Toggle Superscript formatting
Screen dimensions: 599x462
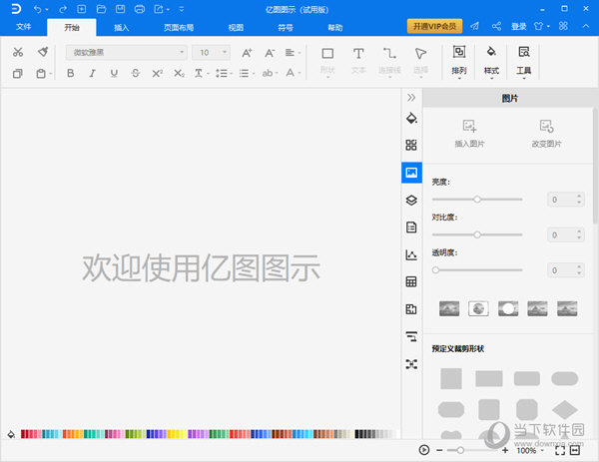157,73
